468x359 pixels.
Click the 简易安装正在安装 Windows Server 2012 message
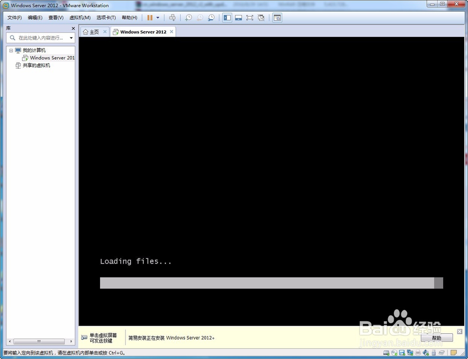[x=171, y=338]
